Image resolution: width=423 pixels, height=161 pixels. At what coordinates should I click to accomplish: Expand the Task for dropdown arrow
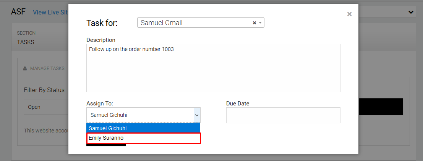point(260,23)
